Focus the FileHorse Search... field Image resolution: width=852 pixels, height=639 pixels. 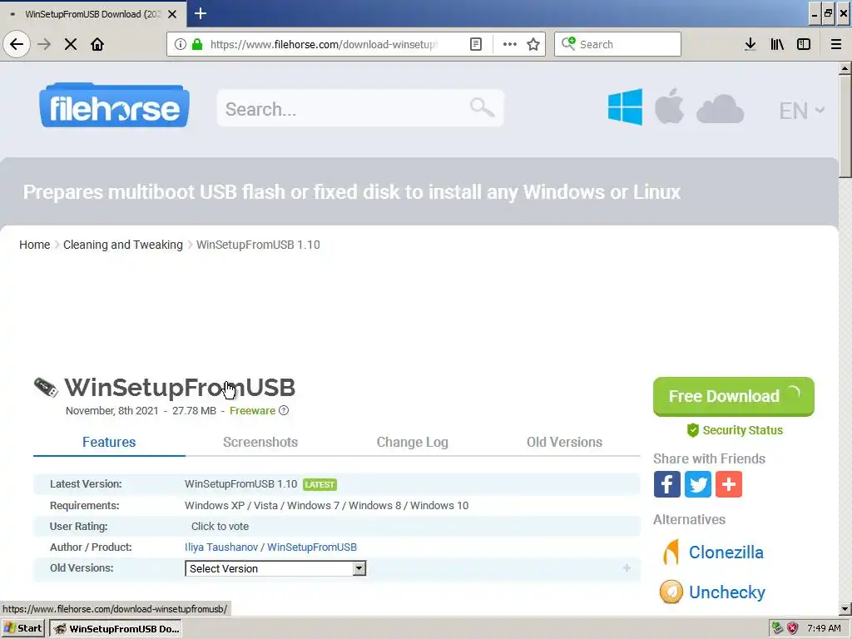click(360, 108)
